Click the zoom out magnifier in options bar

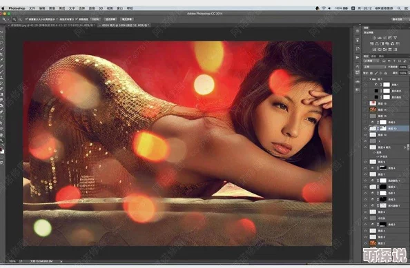pyautogui.click(x=20, y=19)
